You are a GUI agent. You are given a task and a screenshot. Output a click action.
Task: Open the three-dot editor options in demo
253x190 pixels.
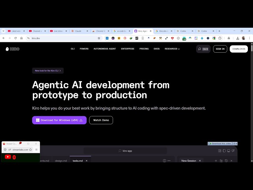[x=169, y=161]
